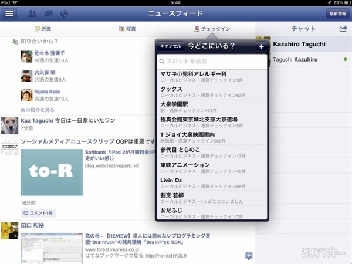Open the Brainfuck SDK screenshot thumbnail

(52, 248)
